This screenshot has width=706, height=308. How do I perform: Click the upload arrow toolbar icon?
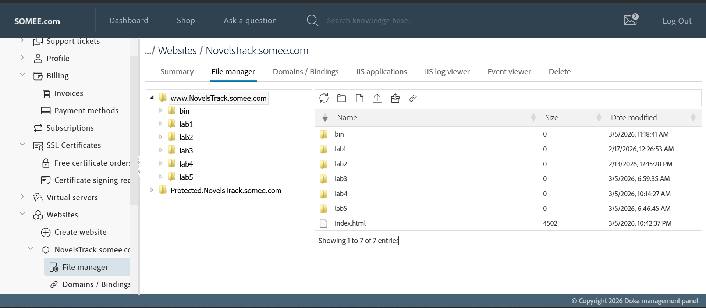click(377, 98)
